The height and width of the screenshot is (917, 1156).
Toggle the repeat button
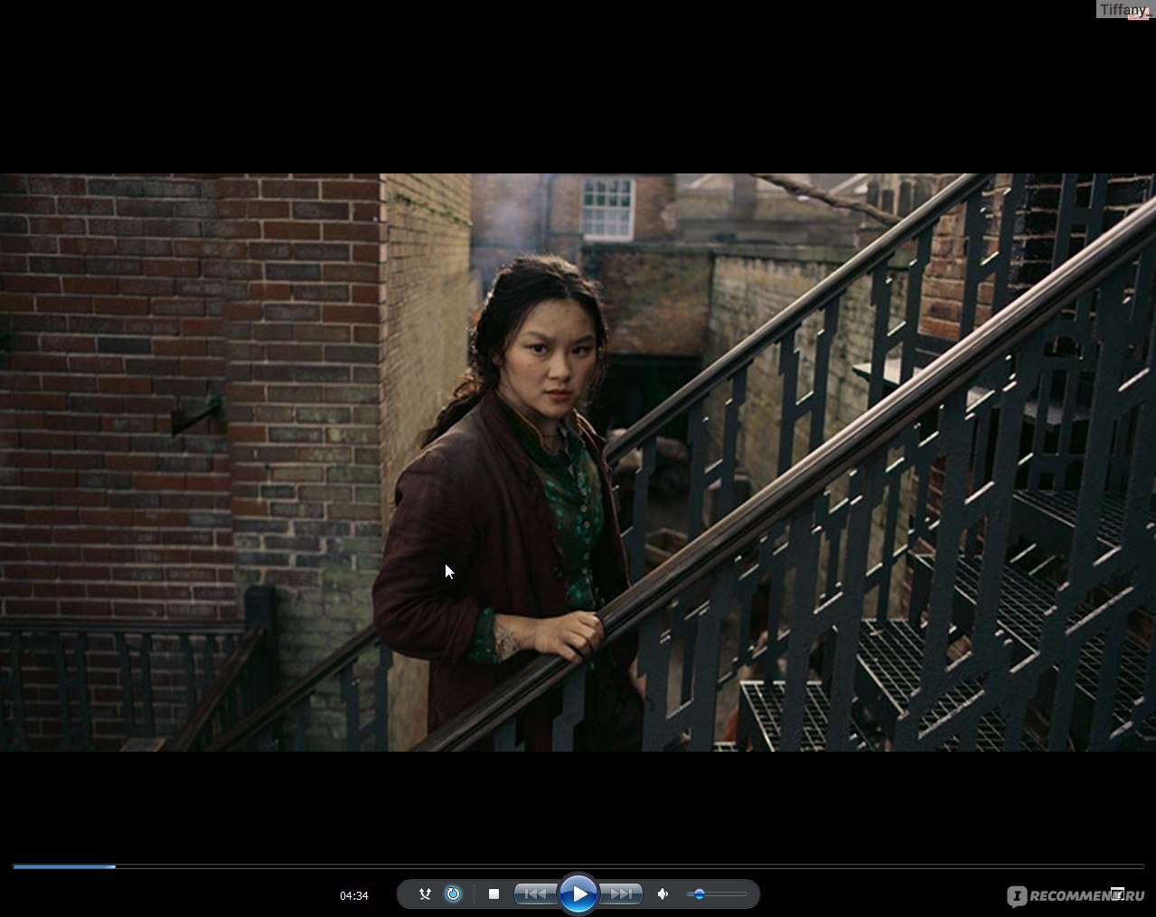coord(454,894)
